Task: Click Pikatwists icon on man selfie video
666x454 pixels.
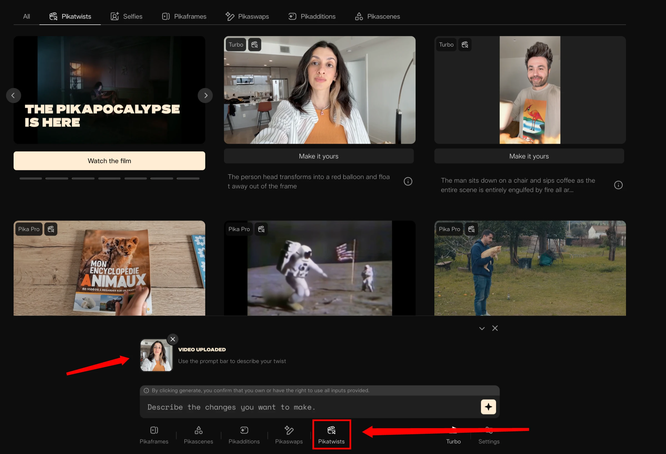Action: pos(465,45)
